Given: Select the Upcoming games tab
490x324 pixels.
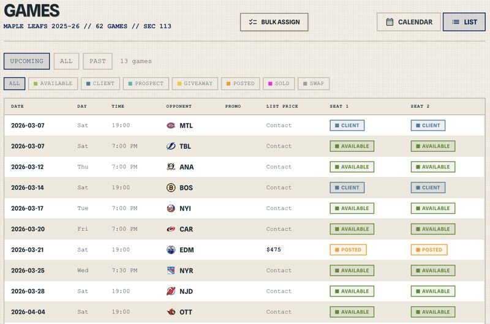Looking at the screenshot, I should coord(26,61).
